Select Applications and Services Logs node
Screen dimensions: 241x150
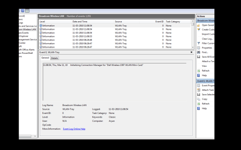pyautogui.click(x=28, y=26)
